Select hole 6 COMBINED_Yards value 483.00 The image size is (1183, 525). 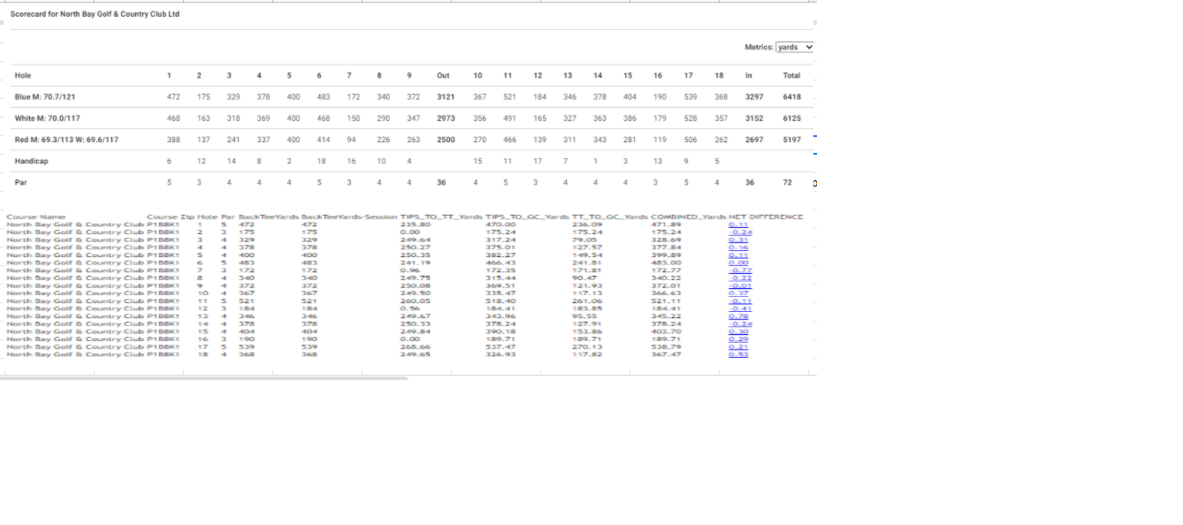coord(665,262)
